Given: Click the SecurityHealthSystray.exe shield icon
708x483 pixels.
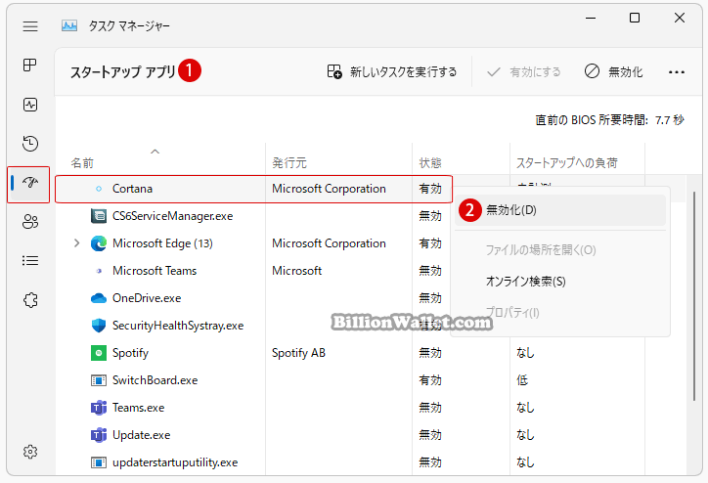Looking at the screenshot, I should click(99, 326).
